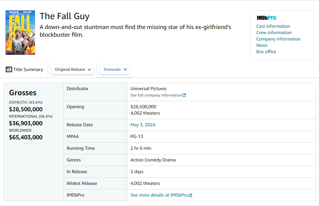The width and height of the screenshot is (319, 206).
Task: Click the In Release row label
Action: 77,172
